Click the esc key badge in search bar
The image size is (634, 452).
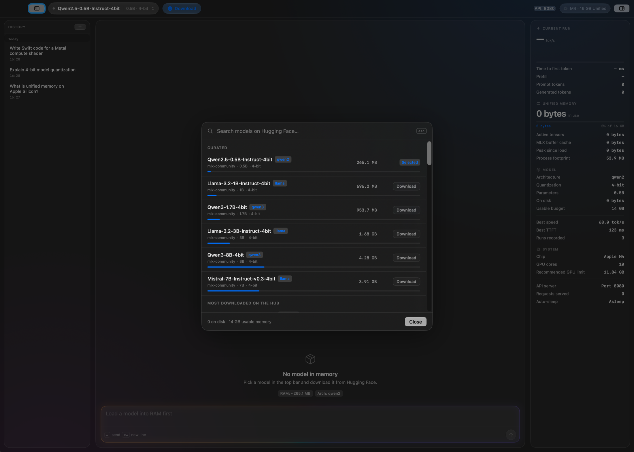421,131
